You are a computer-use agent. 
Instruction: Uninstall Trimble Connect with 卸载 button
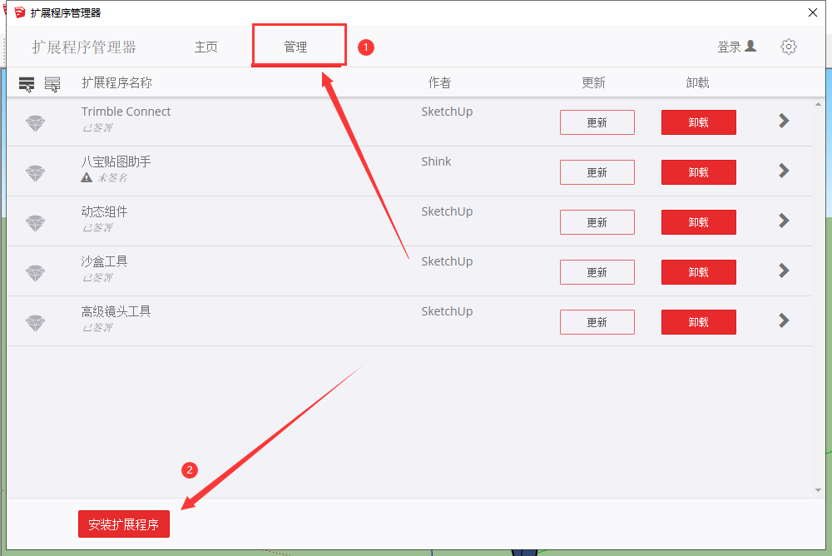point(698,122)
